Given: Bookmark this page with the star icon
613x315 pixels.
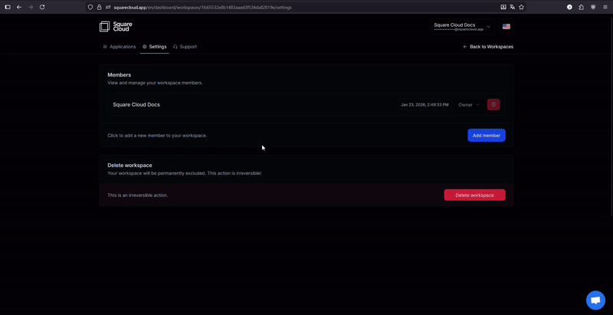Looking at the screenshot, I should 522,7.
